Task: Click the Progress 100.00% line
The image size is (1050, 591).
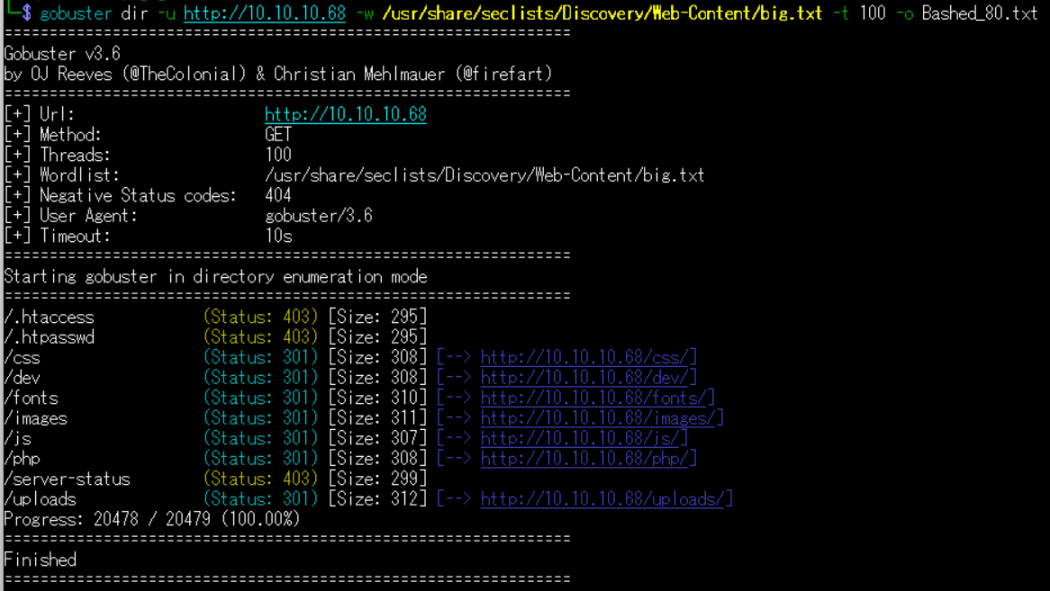Action: (x=151, y=519)
